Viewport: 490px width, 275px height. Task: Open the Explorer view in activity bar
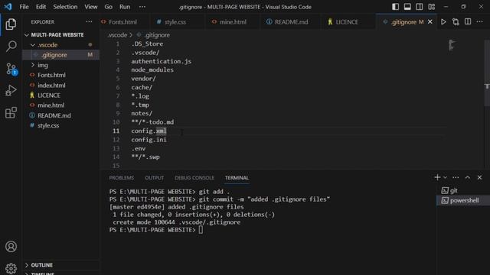pos(11,24)
